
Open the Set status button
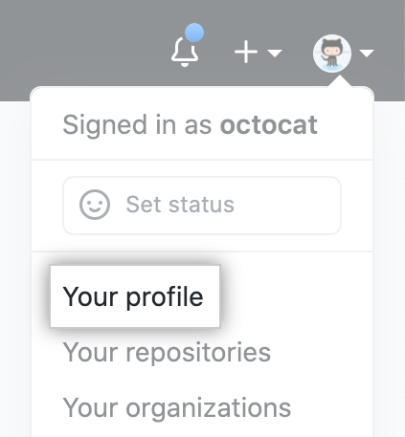click(x=202, y=206)
